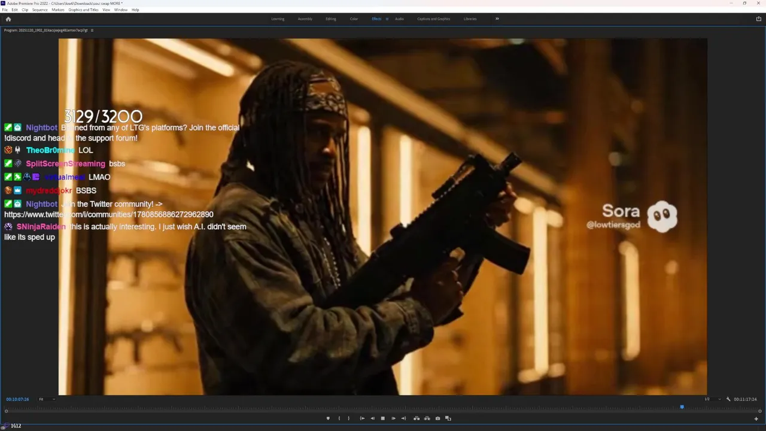Switch to the Libraries workspace
Screen dimensions: 766x431
470,19
